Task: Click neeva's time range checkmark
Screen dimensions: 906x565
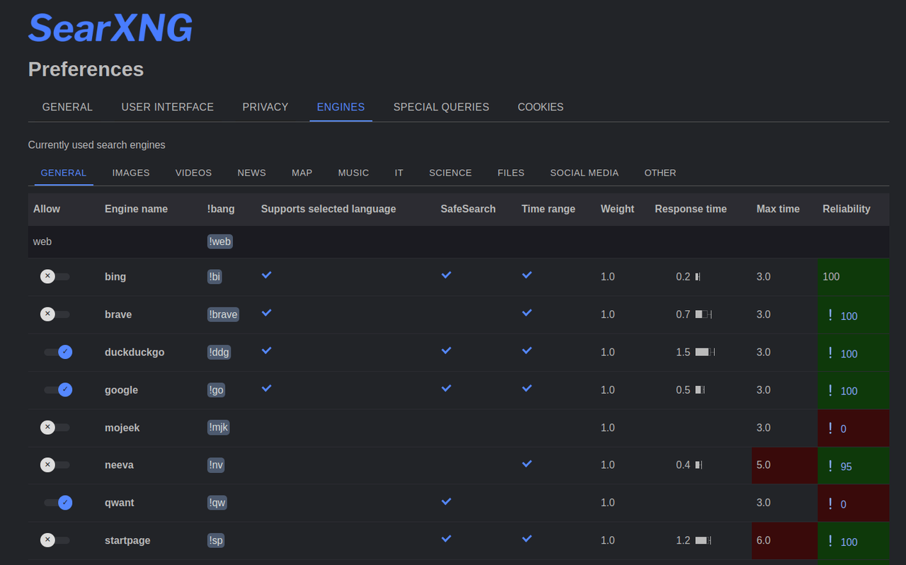Action: (x=527, y=463)
